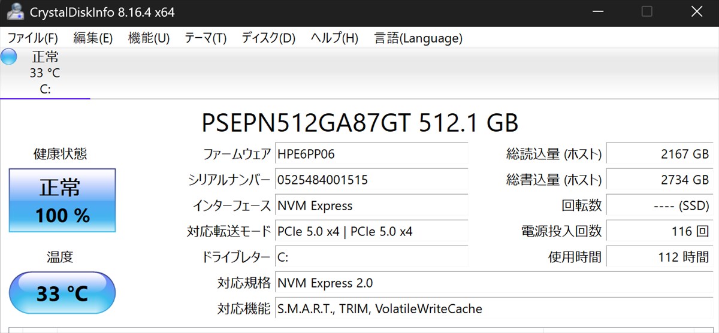This screenshot has width=719, height=333.
Task: Click the power on hours value 112 時間
Action: click(x=660, y=257)
